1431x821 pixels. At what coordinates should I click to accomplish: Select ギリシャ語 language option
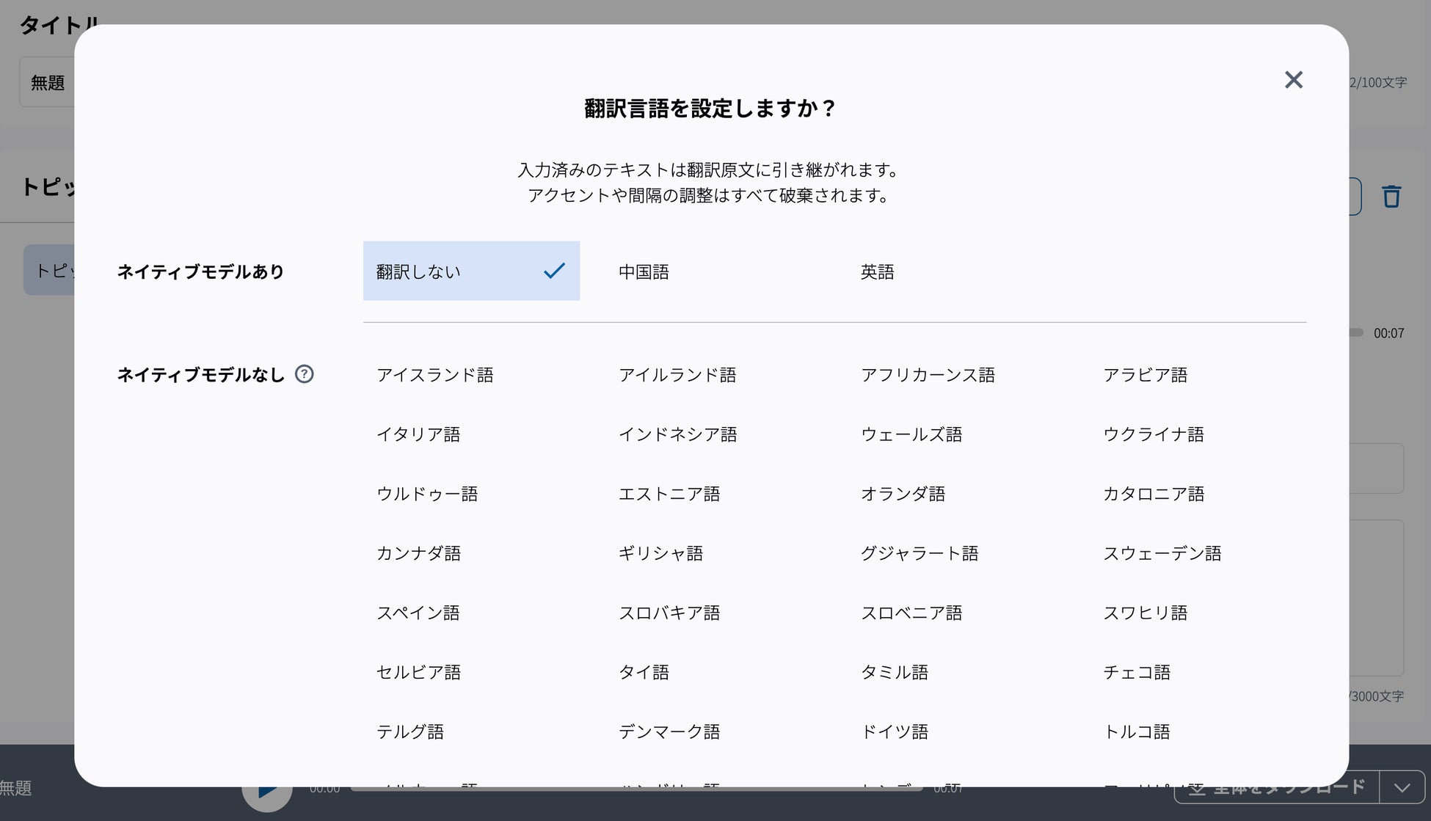pos(660,553)
